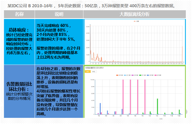Select the 说明 column header
Image resolution: width=192 pixels, height=124 pixels.
click(x=59, y=14)
